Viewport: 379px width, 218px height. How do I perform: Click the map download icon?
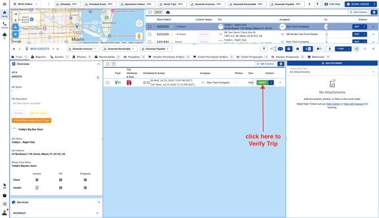(x=15, y=20)
